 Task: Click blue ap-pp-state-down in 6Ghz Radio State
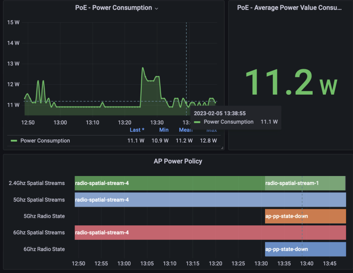[305, 249]
